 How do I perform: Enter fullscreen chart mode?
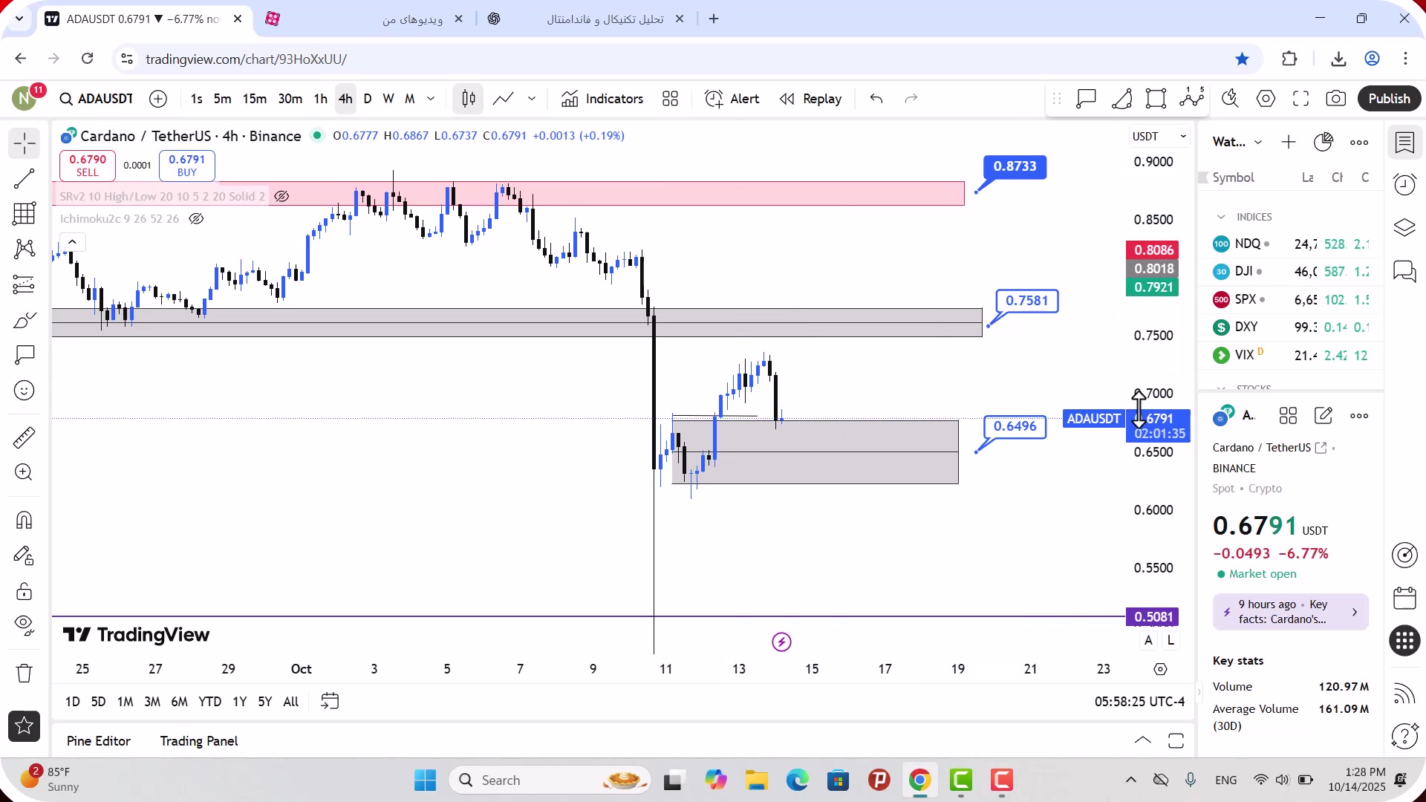point(1300,99)
